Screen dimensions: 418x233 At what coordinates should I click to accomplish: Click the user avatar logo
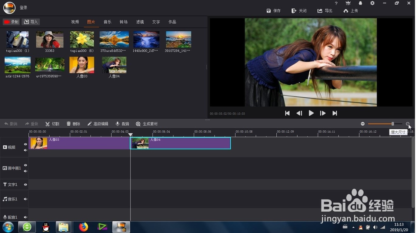(9, 8)
